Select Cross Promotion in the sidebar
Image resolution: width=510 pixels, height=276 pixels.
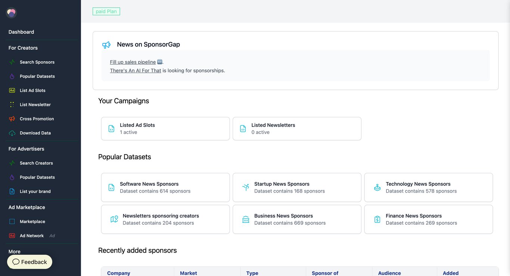tap(37, 119)
